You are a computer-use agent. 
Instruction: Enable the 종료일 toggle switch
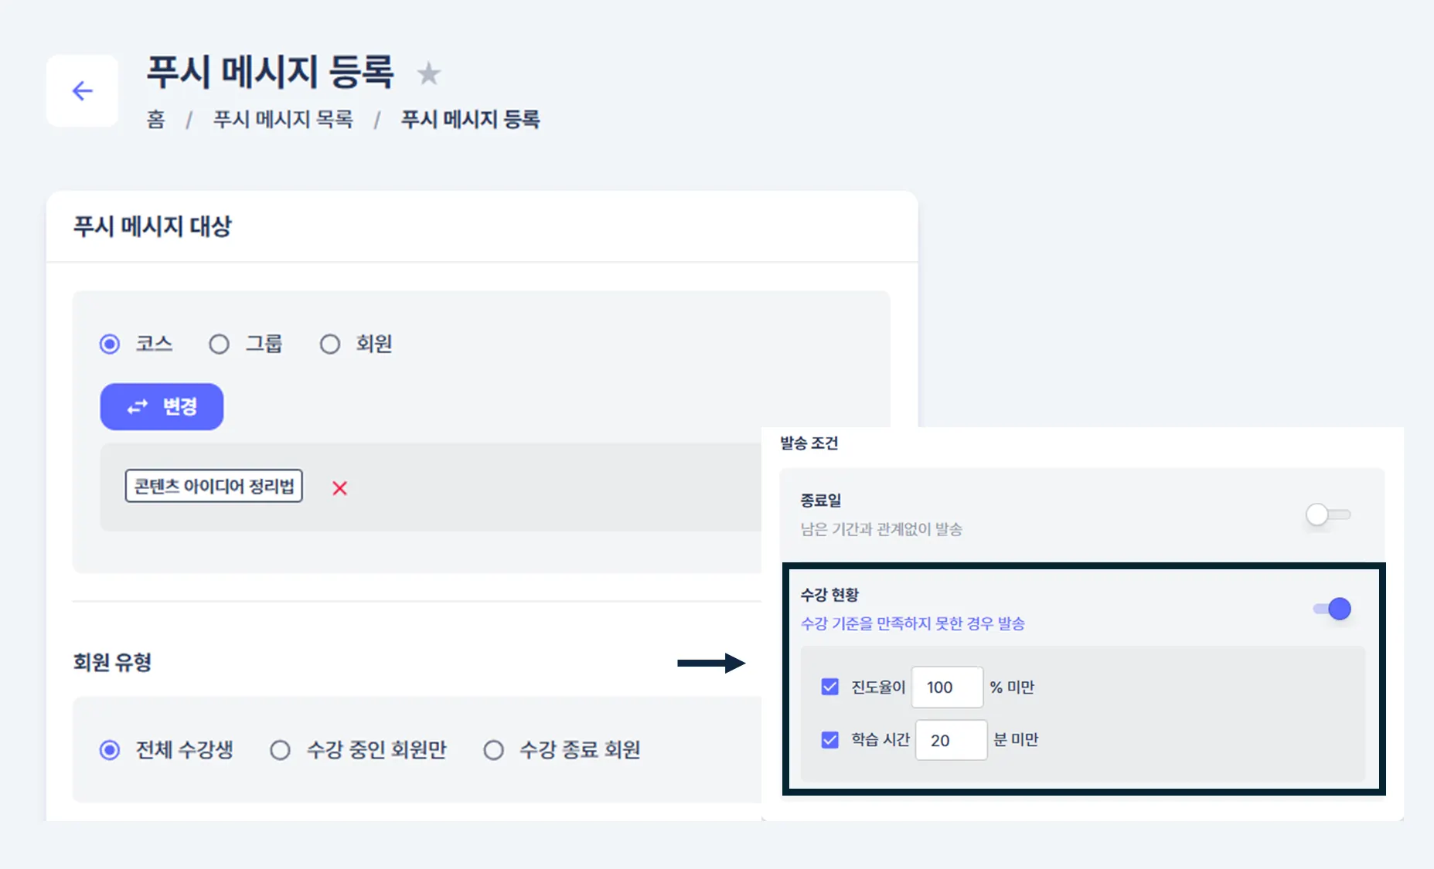(1327, 514)
